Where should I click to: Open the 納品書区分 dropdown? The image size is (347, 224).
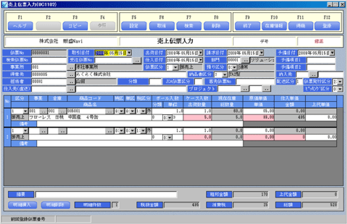point(225,74)
